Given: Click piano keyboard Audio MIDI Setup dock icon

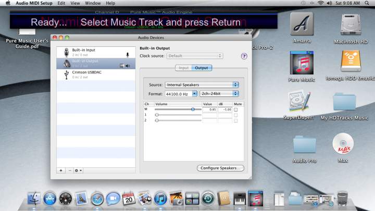Looking at the screenshot, I should [240, 198].
